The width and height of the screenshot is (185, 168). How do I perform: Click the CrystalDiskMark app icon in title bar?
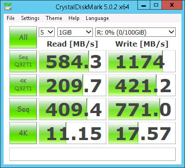click(x=8, y=7)
